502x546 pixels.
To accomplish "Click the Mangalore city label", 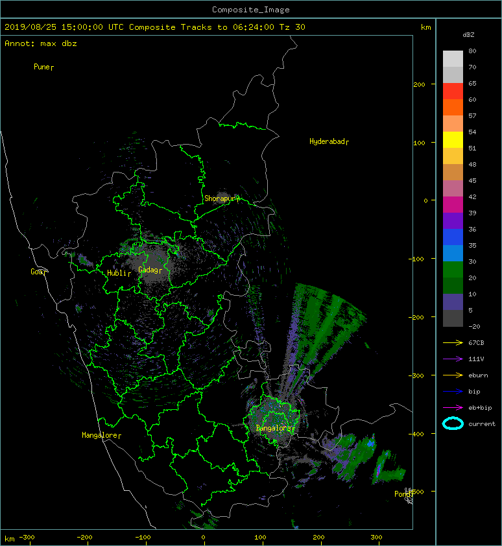I will 101,435.
